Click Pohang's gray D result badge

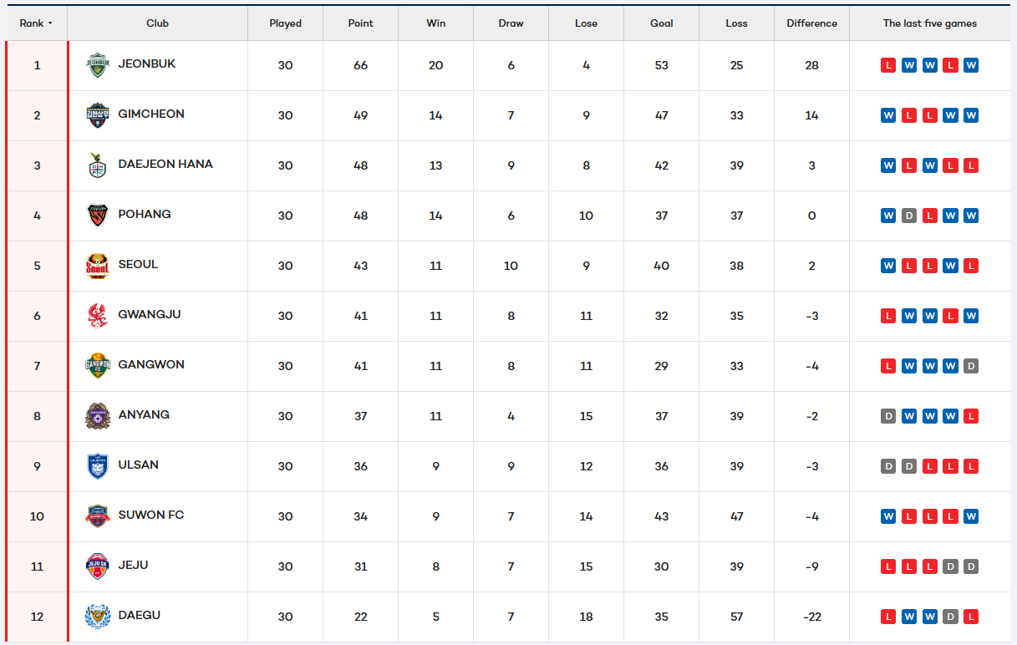909,216
